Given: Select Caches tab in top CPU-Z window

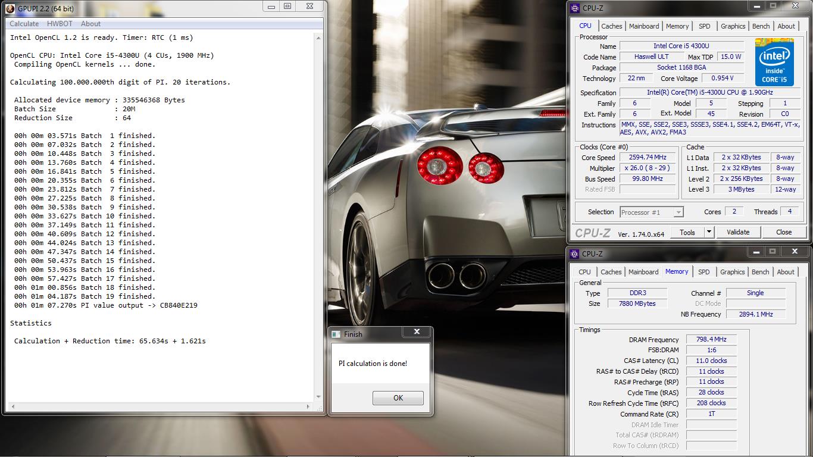Looking at the screenshot, I should point(611,26).
